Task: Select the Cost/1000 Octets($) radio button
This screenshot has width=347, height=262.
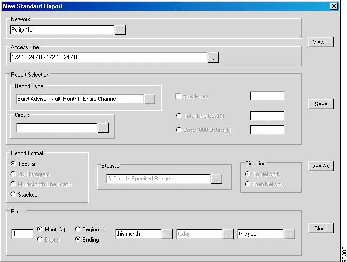Action: point(179,130)
